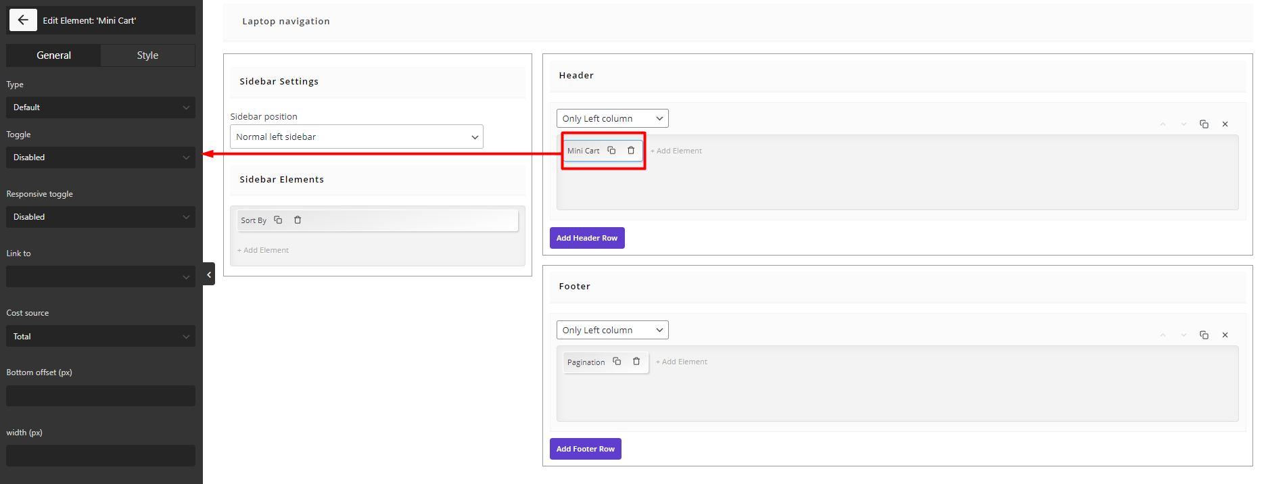
Task: Remove the header row with X icon
Action: (x=1225, y=124)
